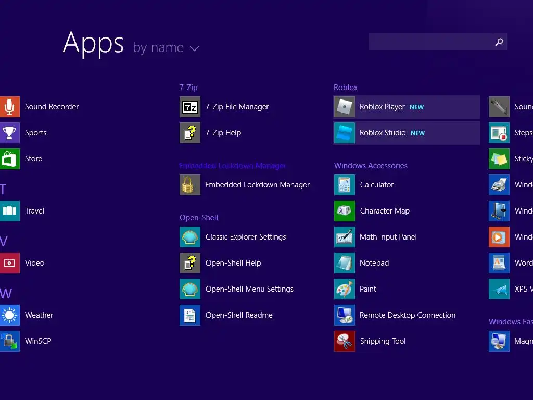Launch the WinSCP padlock icon
This screenshot has height=400, width=533.
(9, 341)
